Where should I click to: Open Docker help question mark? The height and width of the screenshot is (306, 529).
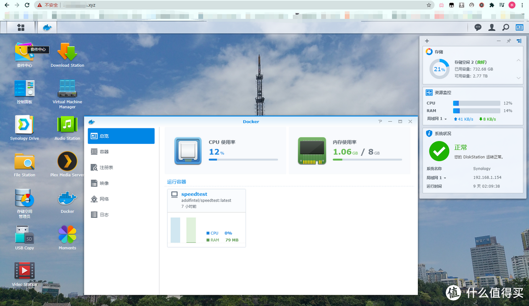[380, 121]
